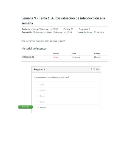Click the green ¡Correcto! badge

pos(26,107)
